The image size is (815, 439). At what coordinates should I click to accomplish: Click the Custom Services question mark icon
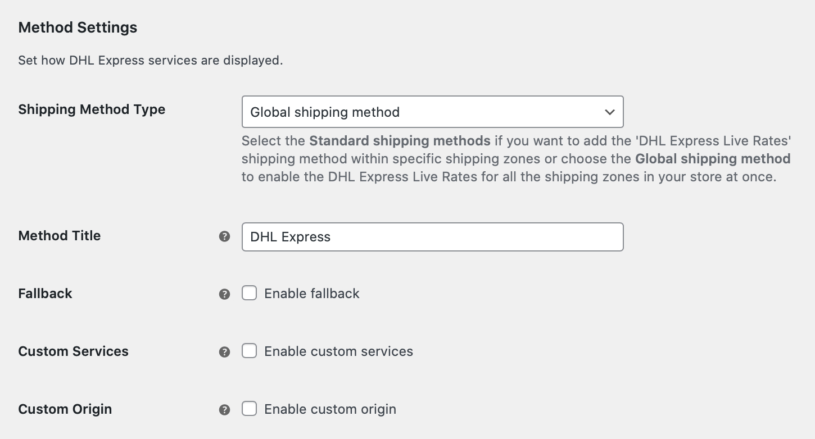point(224,351)
